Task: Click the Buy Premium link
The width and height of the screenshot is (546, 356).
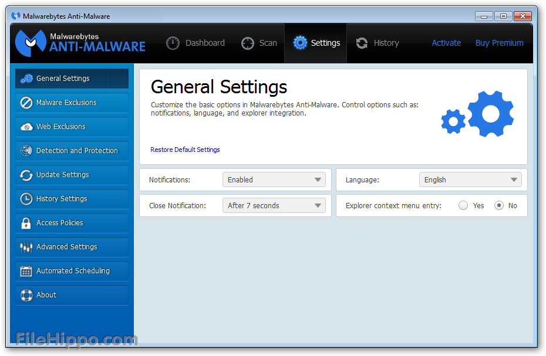Action: [499, 42]
